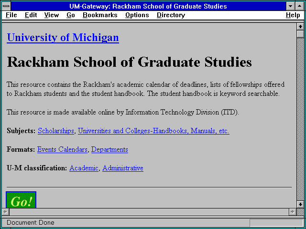The height and width of the screenshot is (229, 306).
Task: Open the Scholarships subject link
Action: tap(56, 131)
